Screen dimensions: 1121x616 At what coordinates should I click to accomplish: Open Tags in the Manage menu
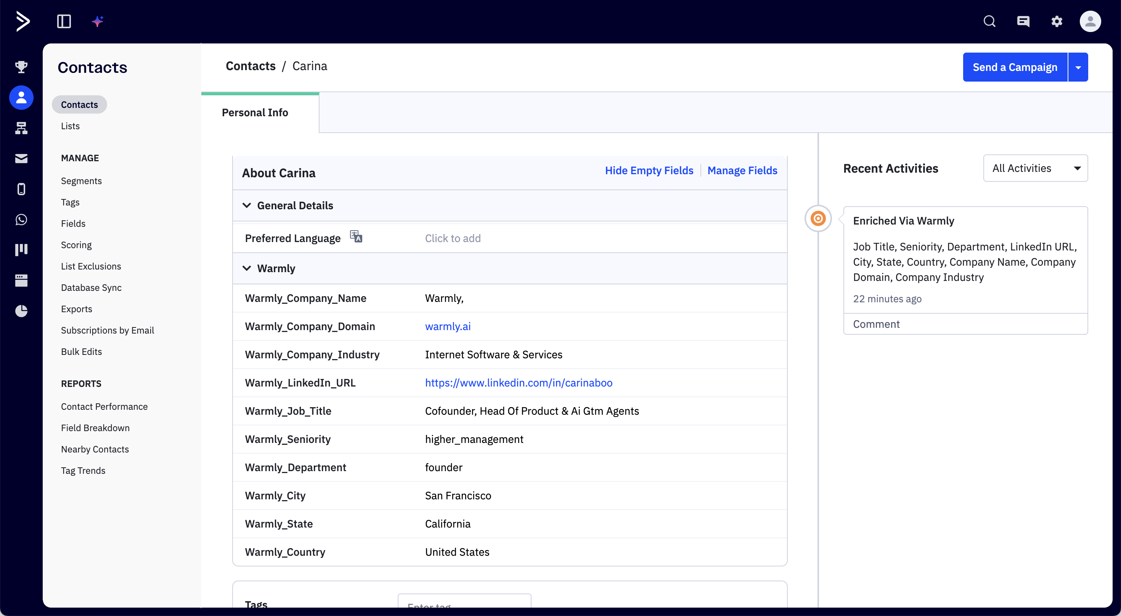(70, 202)
